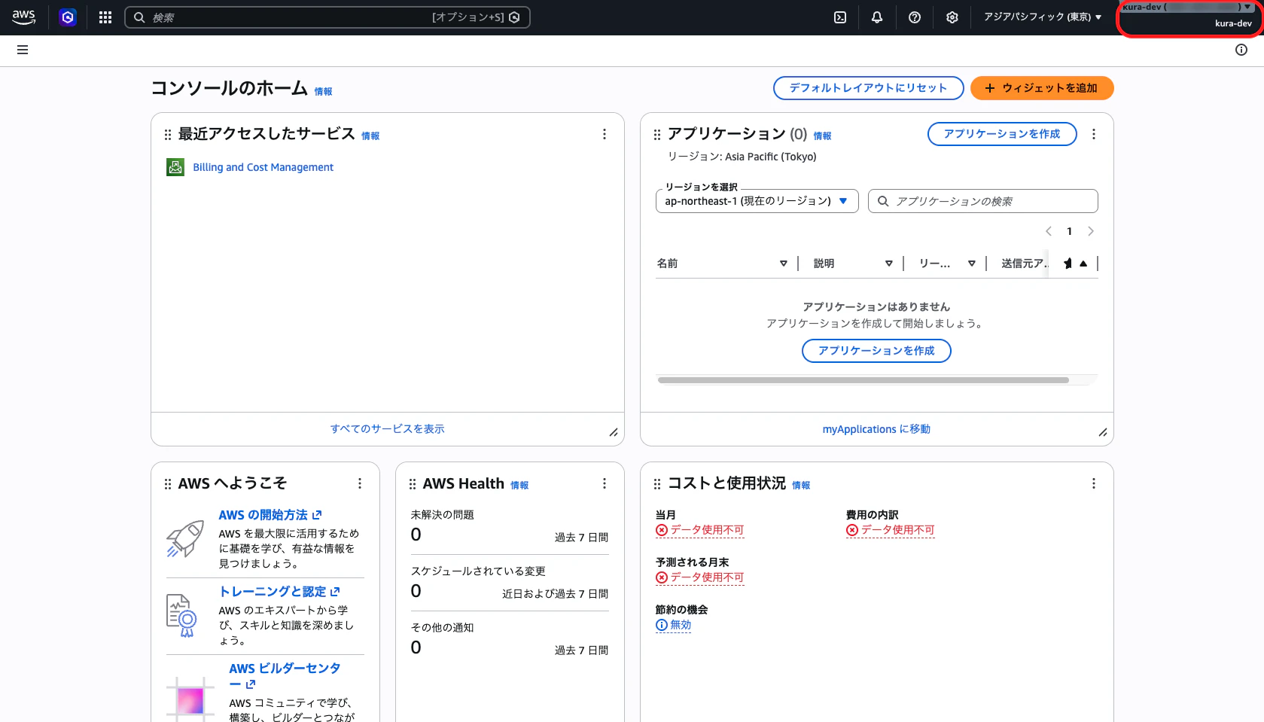Grab drag handle of コストと使用状況 widget

pyautogui.click(x=657, y=484)
